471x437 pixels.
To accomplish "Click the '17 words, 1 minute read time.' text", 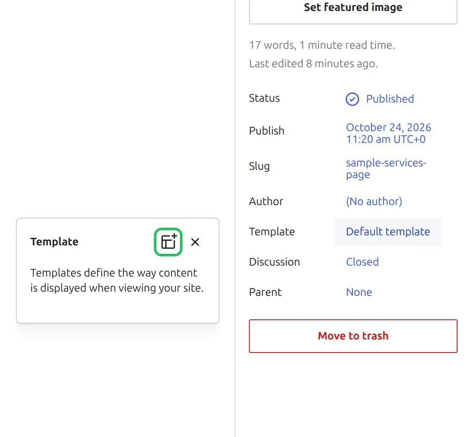I will tap(322, 45).
